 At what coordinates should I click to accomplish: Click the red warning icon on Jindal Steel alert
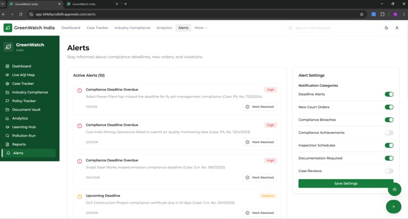[x=79, y=161]
